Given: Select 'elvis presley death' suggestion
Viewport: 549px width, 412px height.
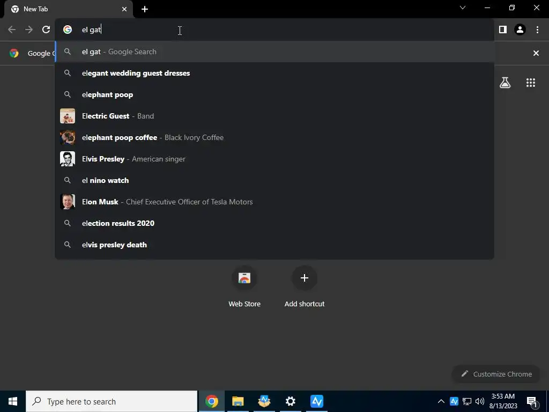Looking at the screenshot, I should [274, 245].
